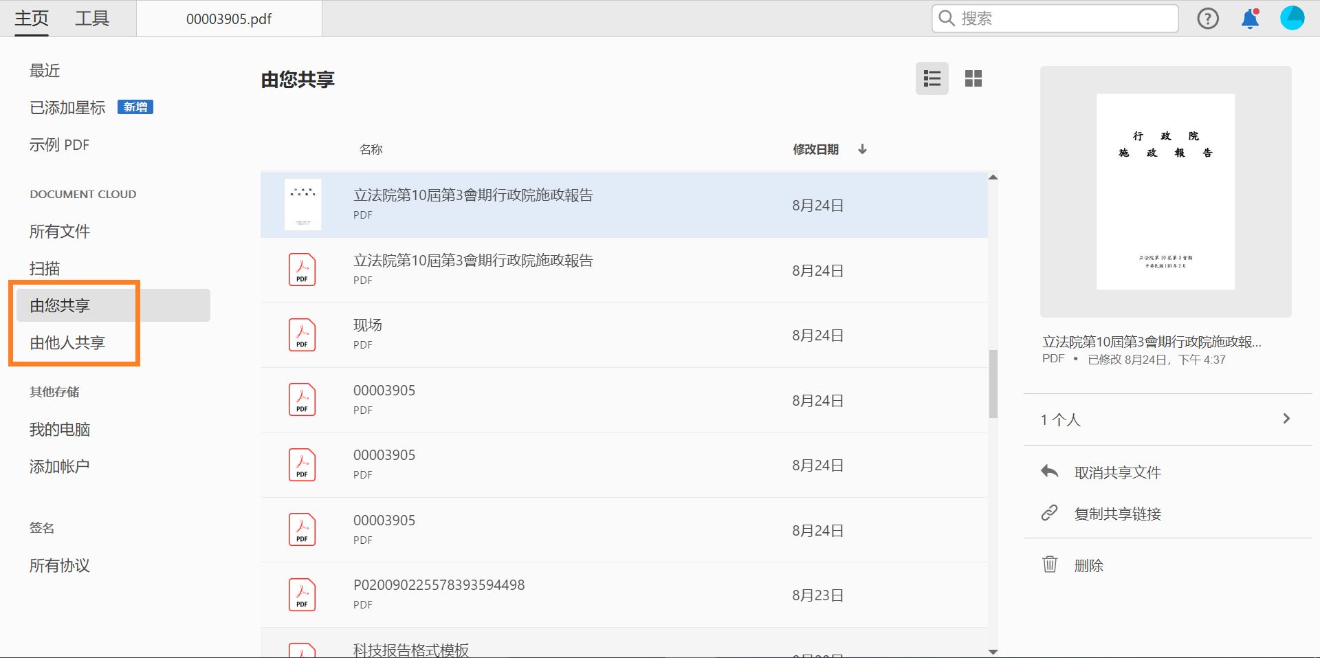Open 所有协议 under 签名
Screen dimensions: 1320x658
[59, 565]
